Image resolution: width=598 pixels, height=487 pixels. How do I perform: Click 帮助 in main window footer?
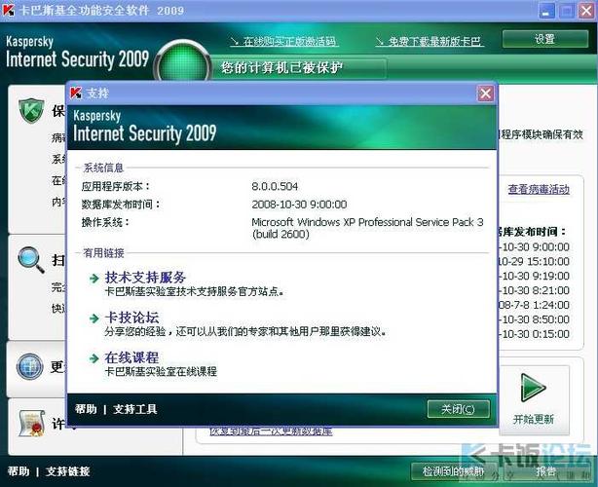(18, 471)
